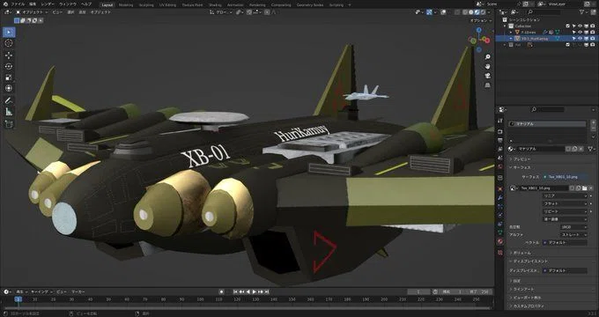Click the オプション button in viewport
Image resolution: width=599 pixels, height=317 pixels.
tap(481, 20)
